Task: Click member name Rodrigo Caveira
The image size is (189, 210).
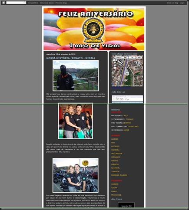Action: click(x=119, y=175)
